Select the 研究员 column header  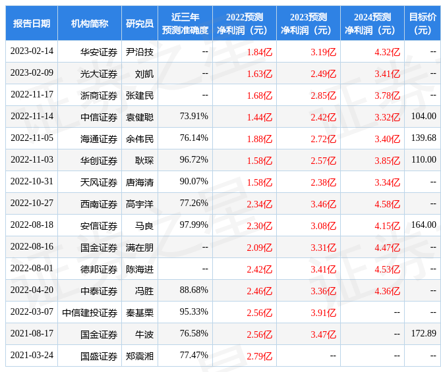point(140,23)
